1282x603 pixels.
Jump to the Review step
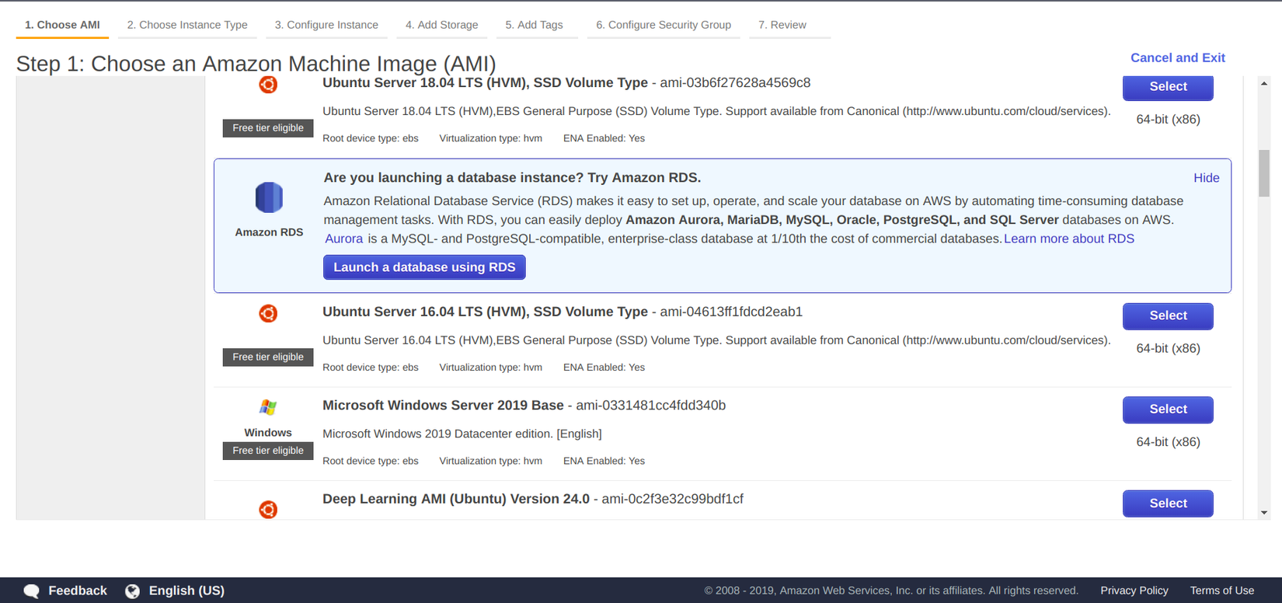click(782, 25)
